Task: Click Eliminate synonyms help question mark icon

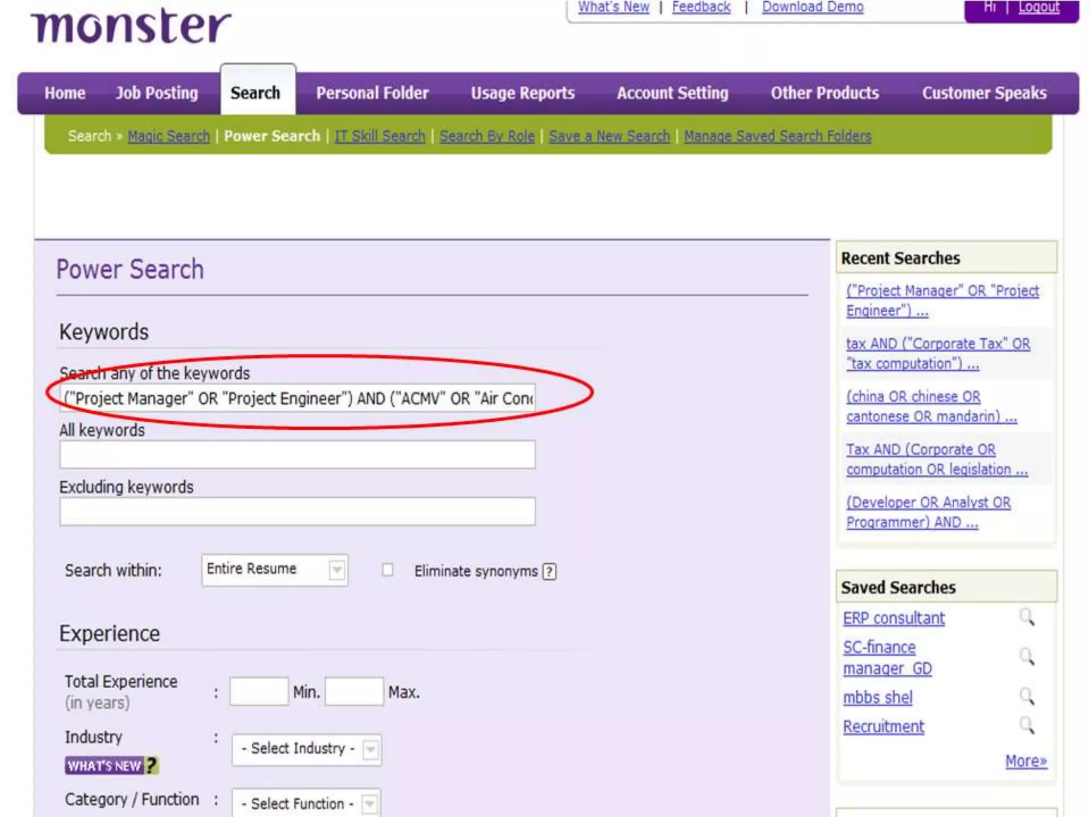Action: [549, 571]
